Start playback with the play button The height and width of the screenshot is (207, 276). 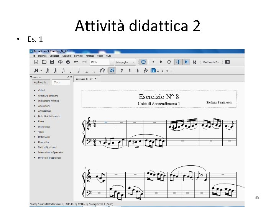(161, 62)
